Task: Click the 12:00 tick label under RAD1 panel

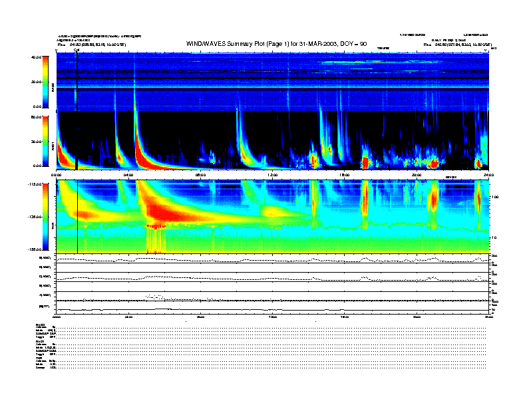Action: click(273, 175)
